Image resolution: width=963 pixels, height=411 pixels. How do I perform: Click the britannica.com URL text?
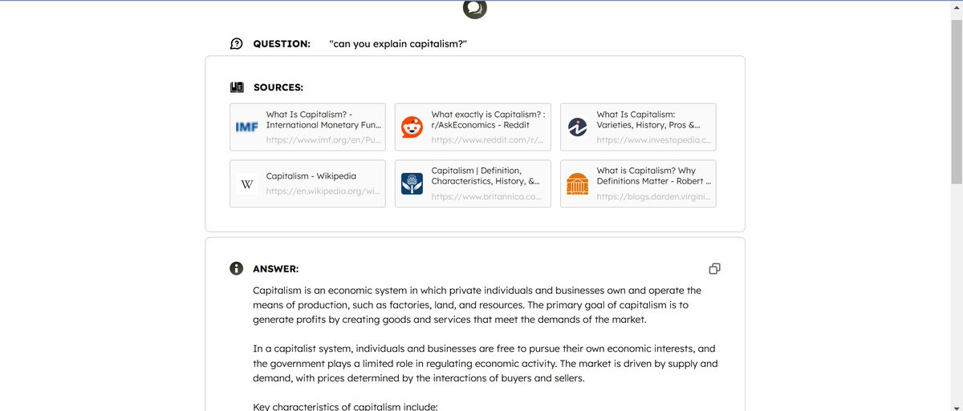(486, 196)
